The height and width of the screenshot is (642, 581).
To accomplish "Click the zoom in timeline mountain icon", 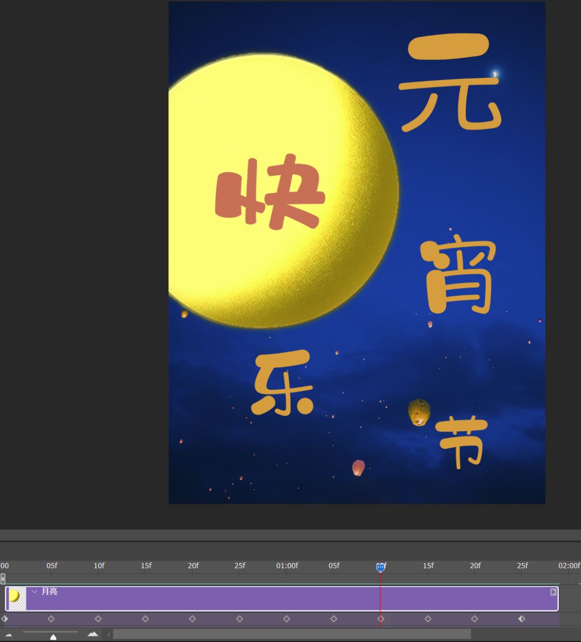I will coord(93,634).
